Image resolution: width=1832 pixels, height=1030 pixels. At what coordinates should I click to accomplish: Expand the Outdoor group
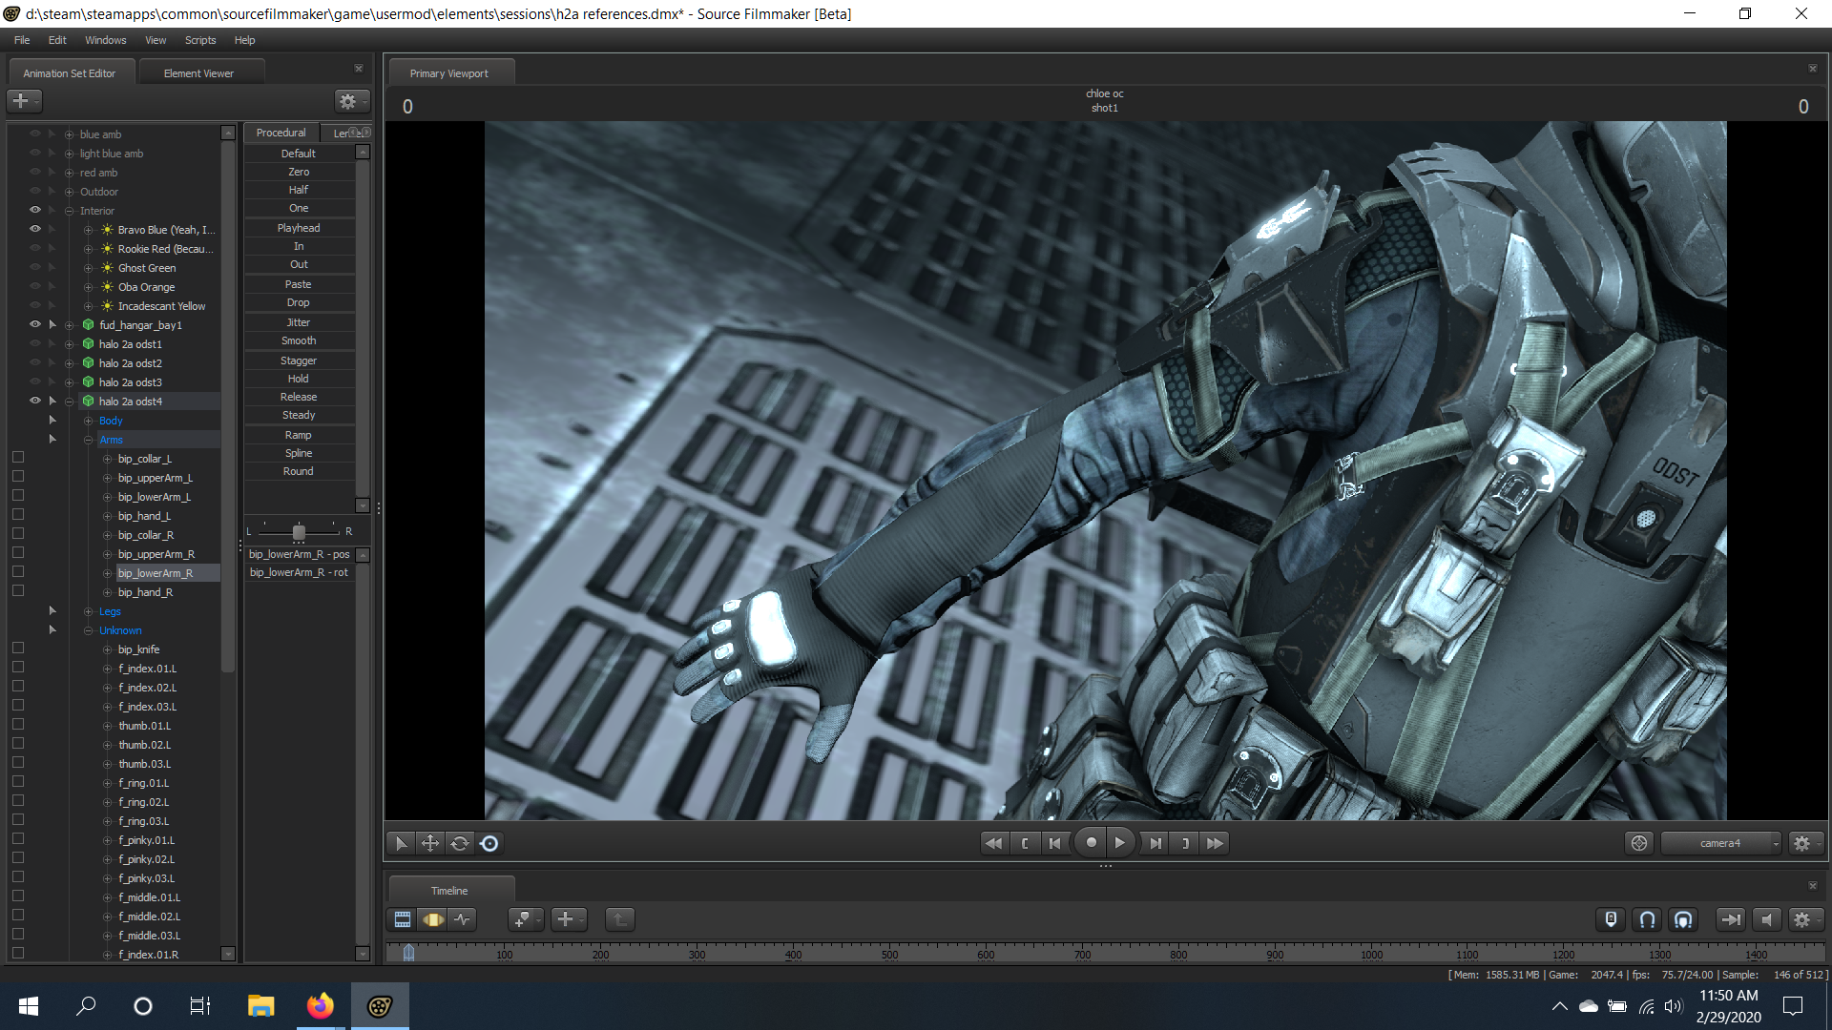pos(69,192)
